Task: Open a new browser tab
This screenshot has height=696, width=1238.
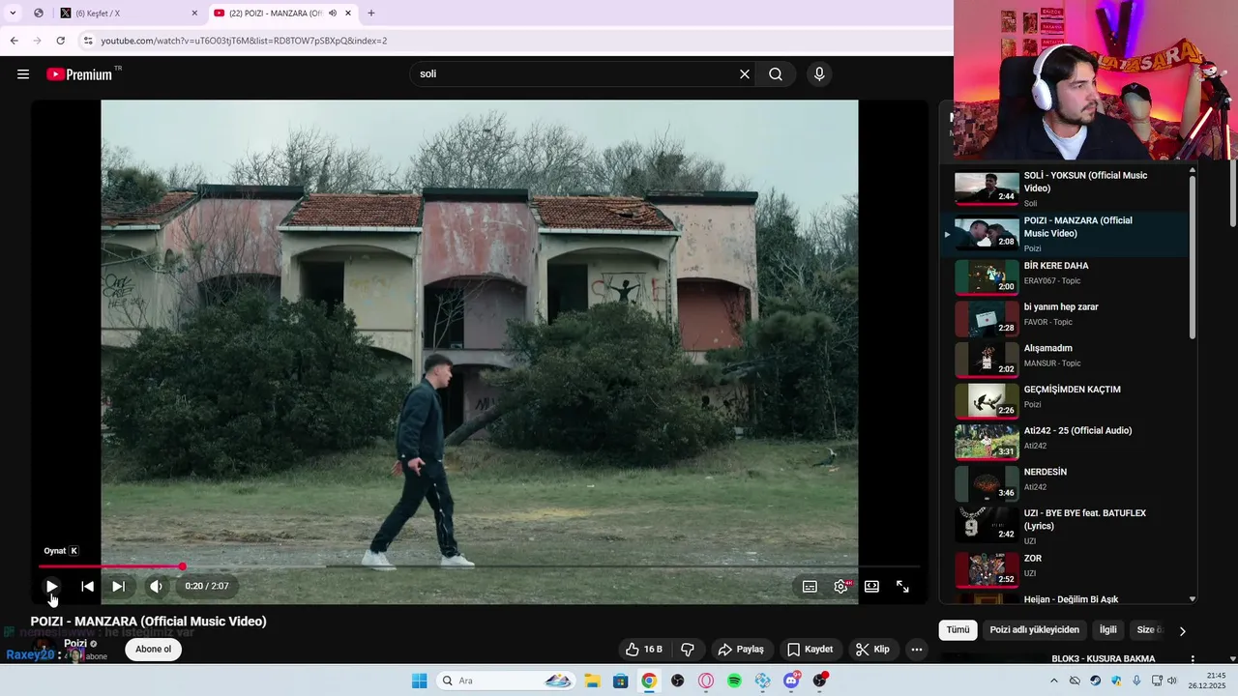Action: coord(371,14)
